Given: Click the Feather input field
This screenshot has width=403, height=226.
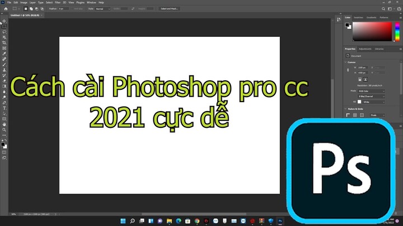Looking at the screenshot, I should pyautogui.click(x=63, y=9).
